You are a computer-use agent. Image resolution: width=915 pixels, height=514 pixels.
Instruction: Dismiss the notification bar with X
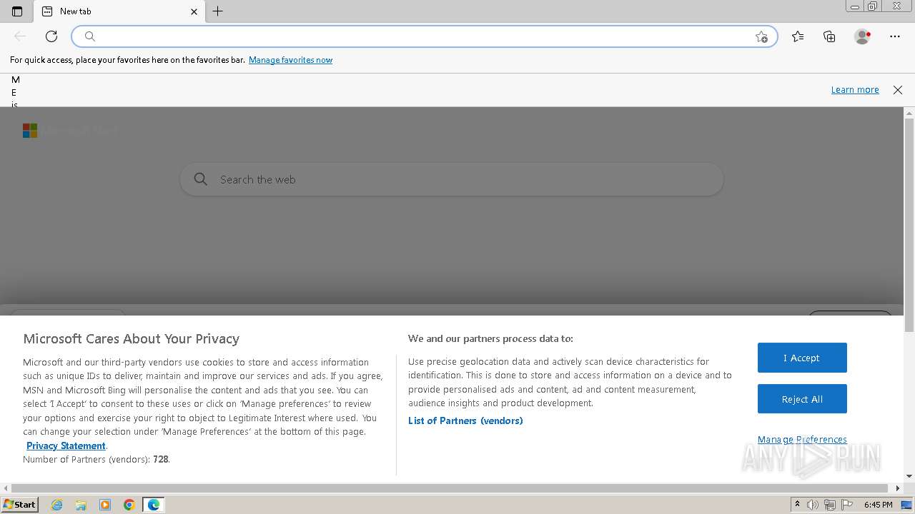[x=898, y=90]
